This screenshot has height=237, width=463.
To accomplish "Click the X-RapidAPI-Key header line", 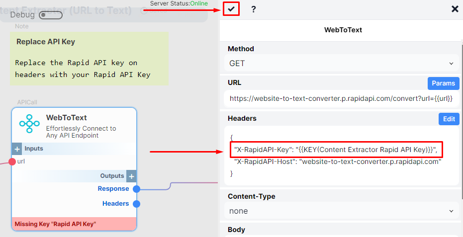I will coord(337,150).
